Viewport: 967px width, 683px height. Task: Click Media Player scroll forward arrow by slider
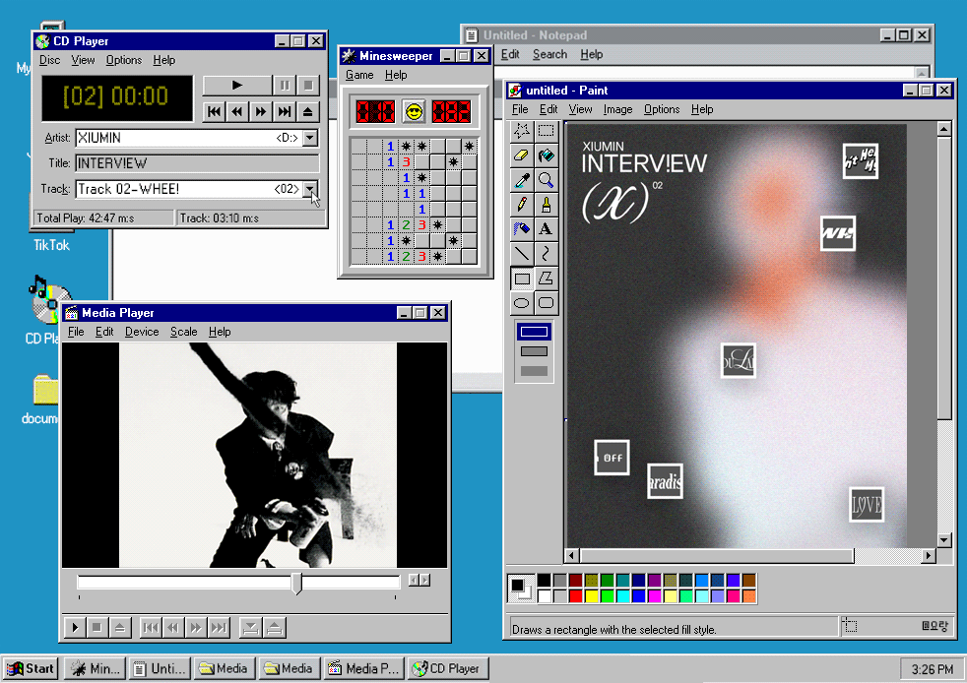(425, 580)
